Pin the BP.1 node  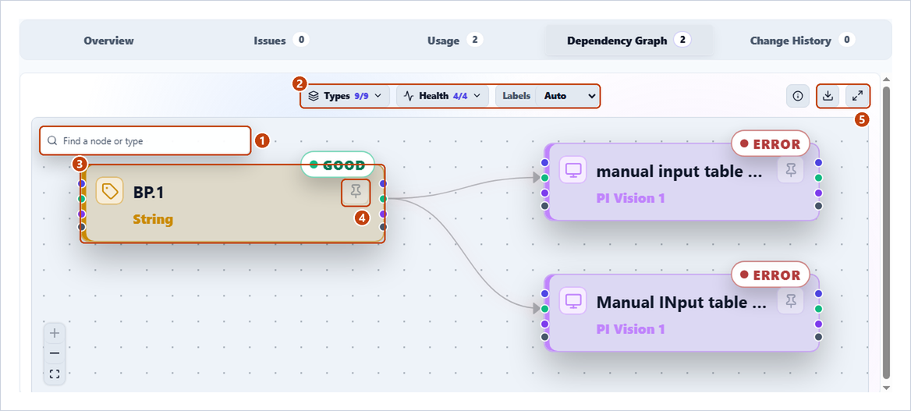[x=356, y=192]
